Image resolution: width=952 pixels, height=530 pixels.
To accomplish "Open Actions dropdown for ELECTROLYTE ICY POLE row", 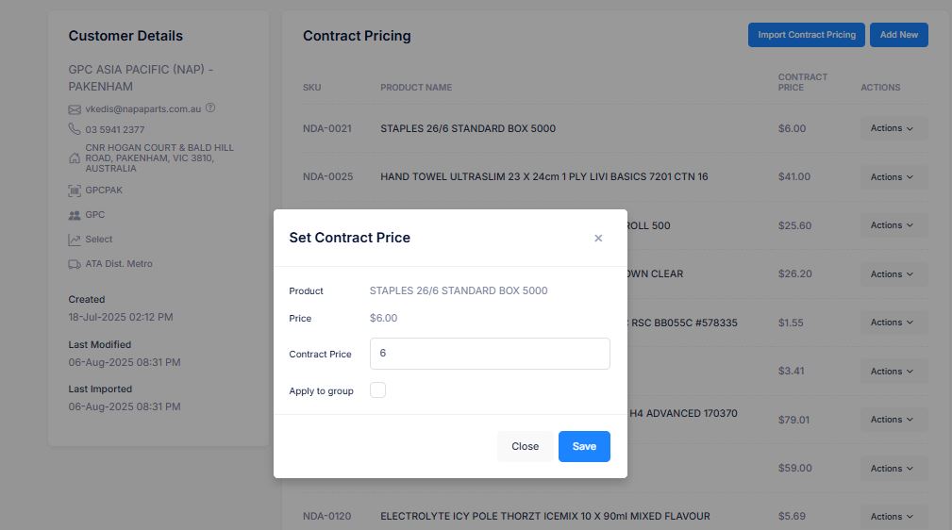I will (x=892, y=517).
